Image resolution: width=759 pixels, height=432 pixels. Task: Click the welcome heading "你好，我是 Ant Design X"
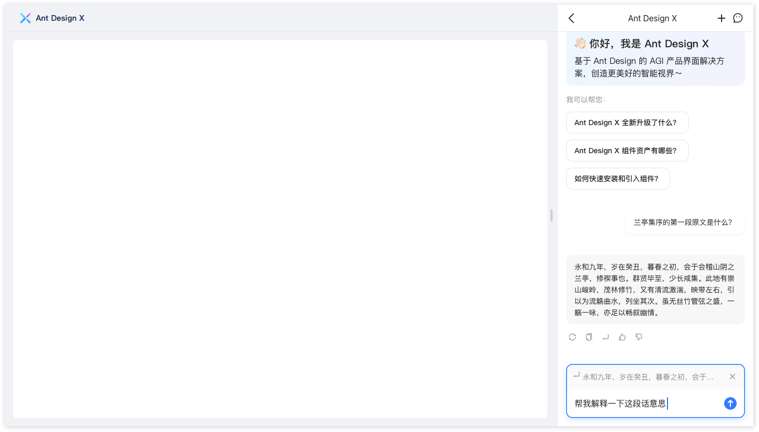[649, 44]
